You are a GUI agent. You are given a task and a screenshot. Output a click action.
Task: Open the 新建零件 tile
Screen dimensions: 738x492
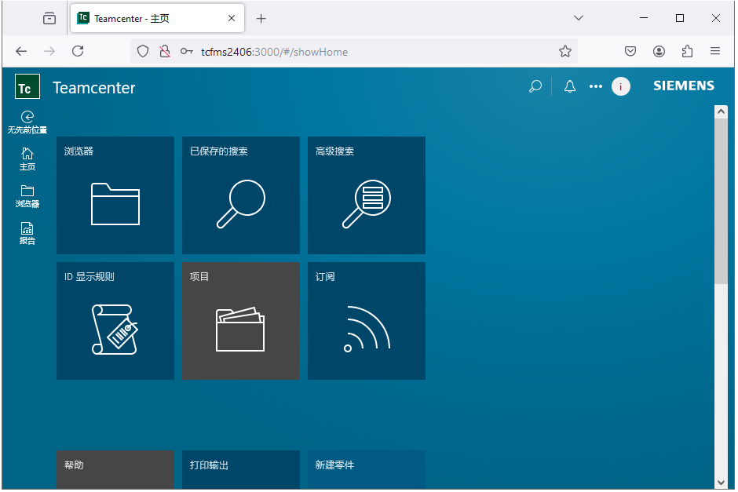coord(367,470)
